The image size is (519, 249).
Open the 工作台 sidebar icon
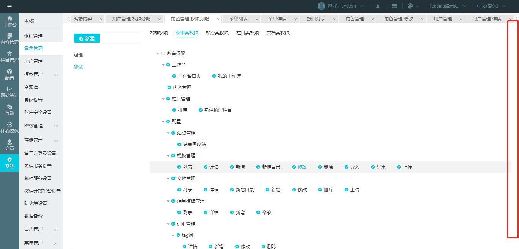click(9, 21)
